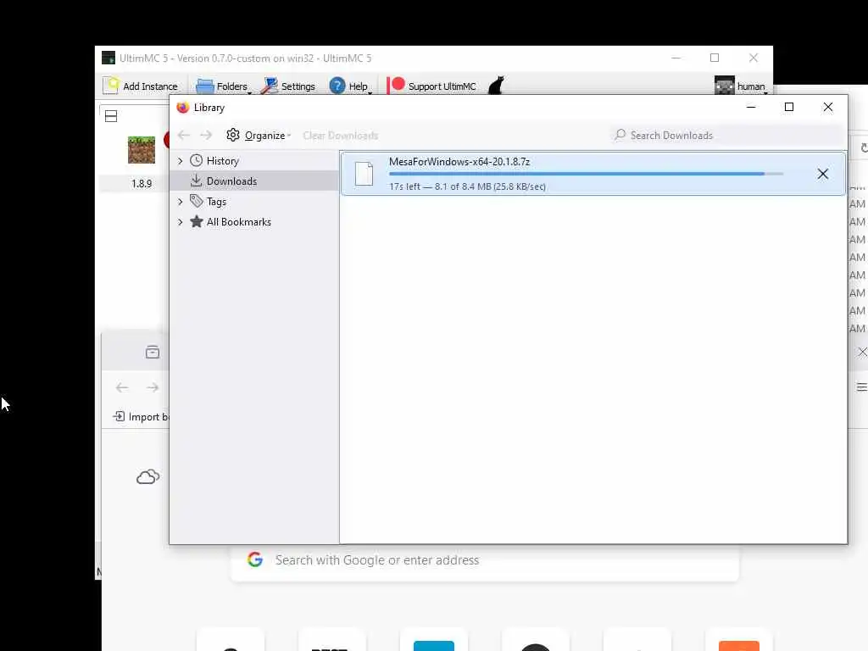Viewport: 868px width, 651px height.
Task: Open the Help menu in UltimMC
Action: (x=350, y=86)
